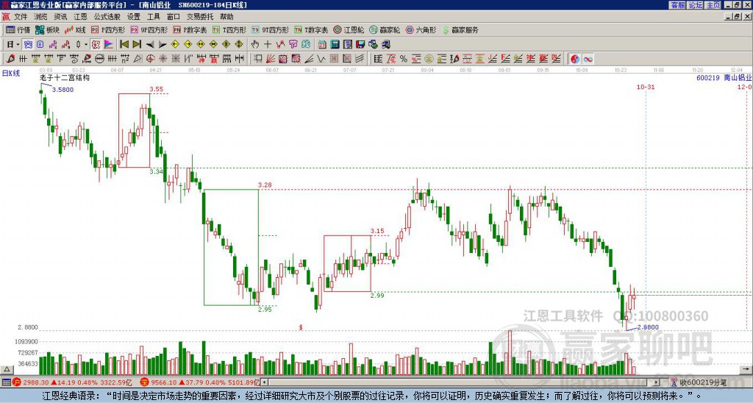This screenshot has width=753, height=403.
Task: Click the keyboard icon at status bar start
Action: (6, 382)
